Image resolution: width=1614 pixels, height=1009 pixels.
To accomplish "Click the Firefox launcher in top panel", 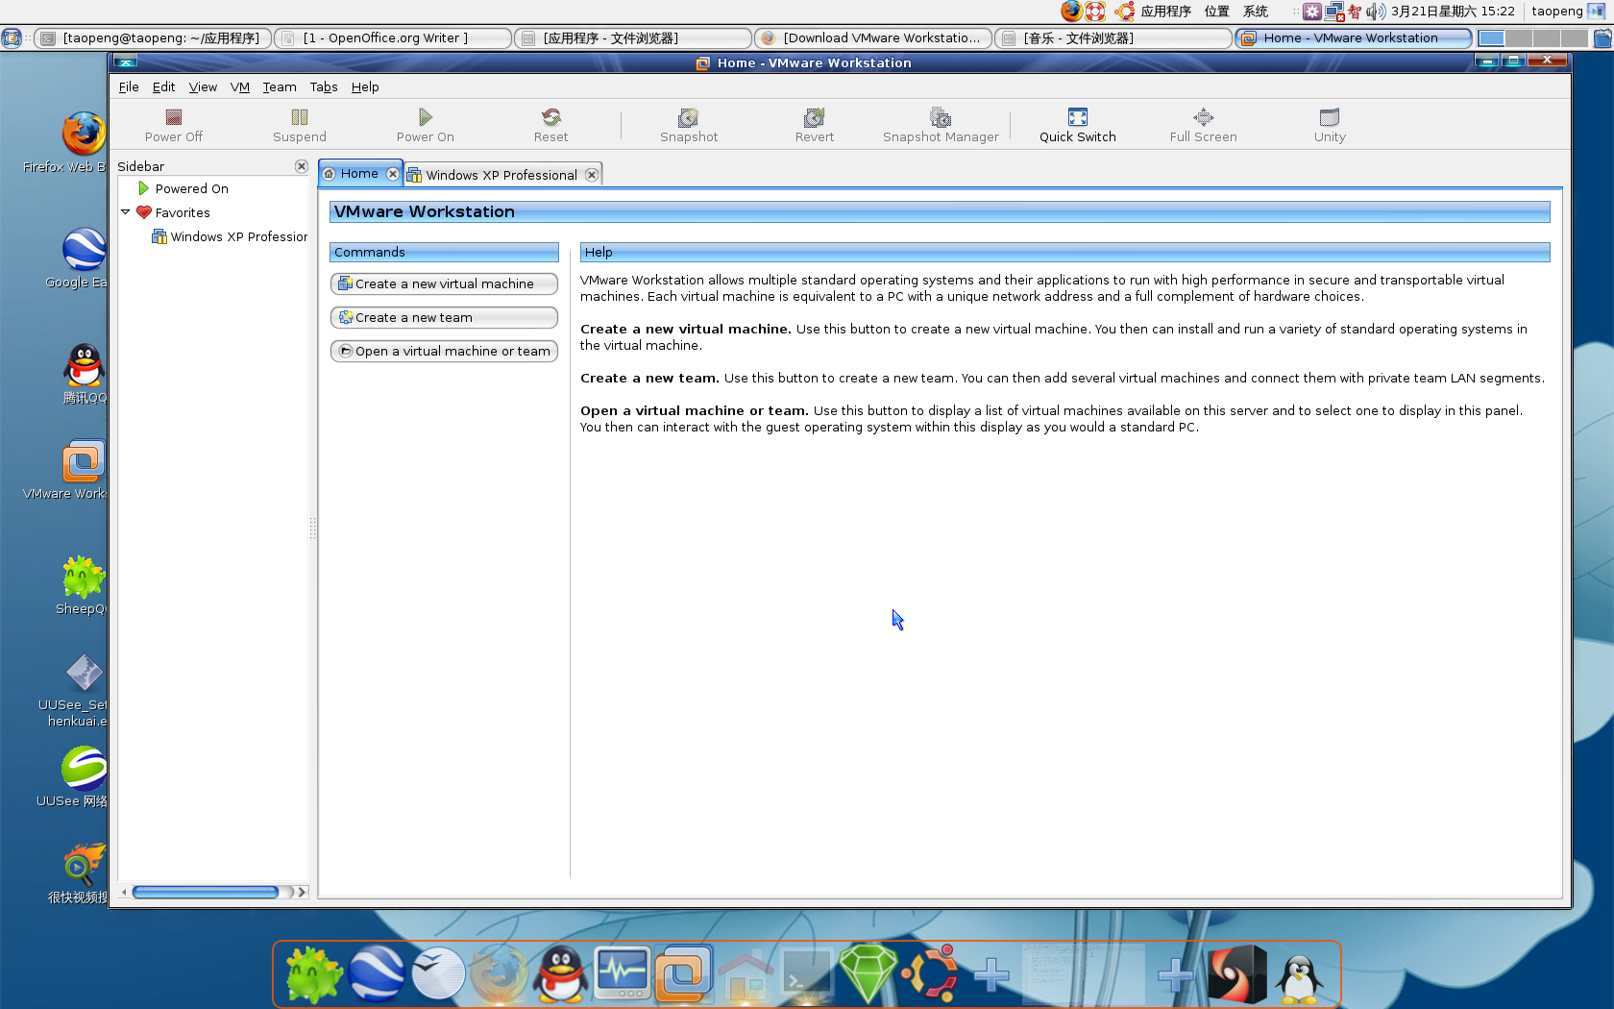I will (x=1071, y=12).
